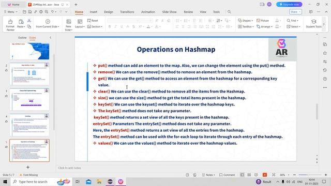The width and height of the screenshot is (331, 186).
Task: Select the slide 3 thumbnail
Action: (29, 99)
